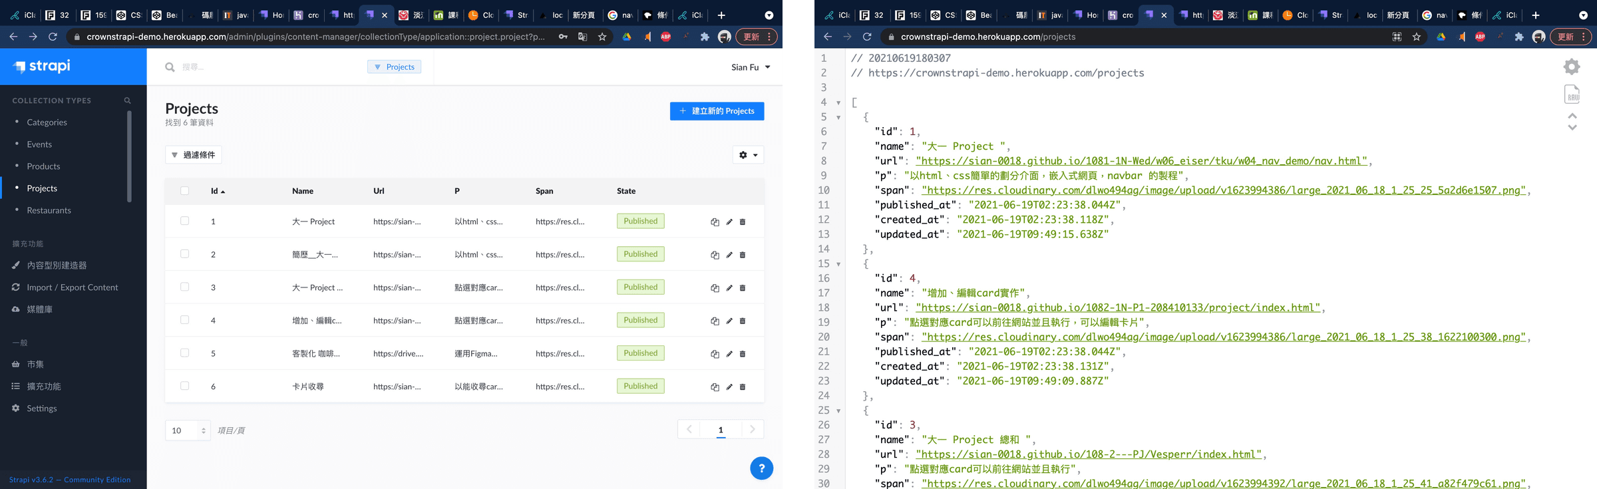This screenshot has height=489, width=1597.
Task: Tick the checkbox for row Id 6
Action: click(x=184, y=386)
